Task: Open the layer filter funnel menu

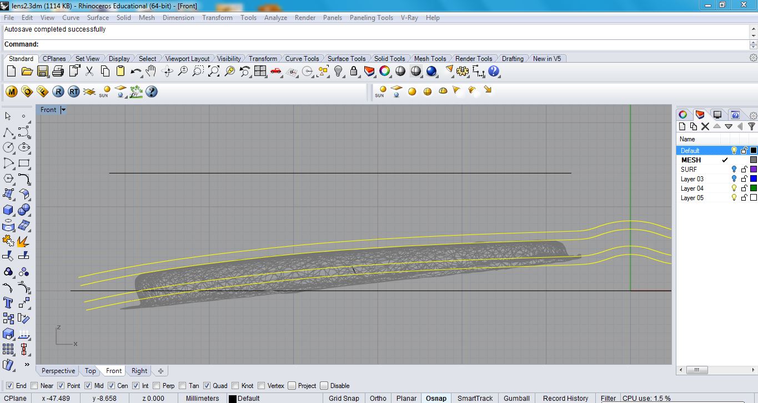Action: point(751,126)
